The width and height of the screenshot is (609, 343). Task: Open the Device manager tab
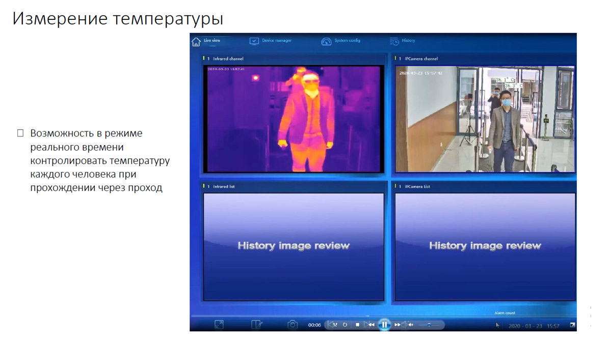click(x=276, y=41)
